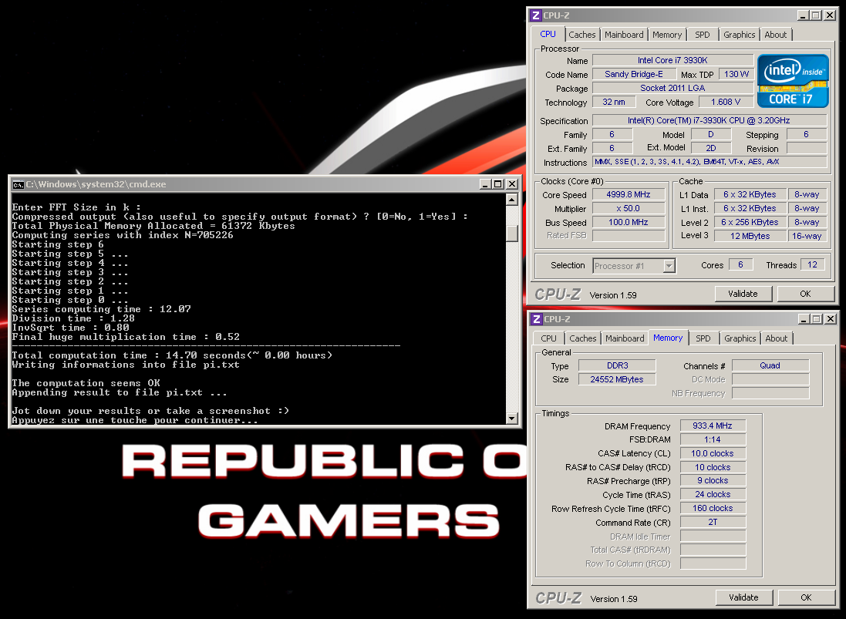The width and height of the screenshot is (846, 619).
Task: Open the Graphics tab in the top CPU-Z window
Action: pyautogui.click(x=739, y=35)
